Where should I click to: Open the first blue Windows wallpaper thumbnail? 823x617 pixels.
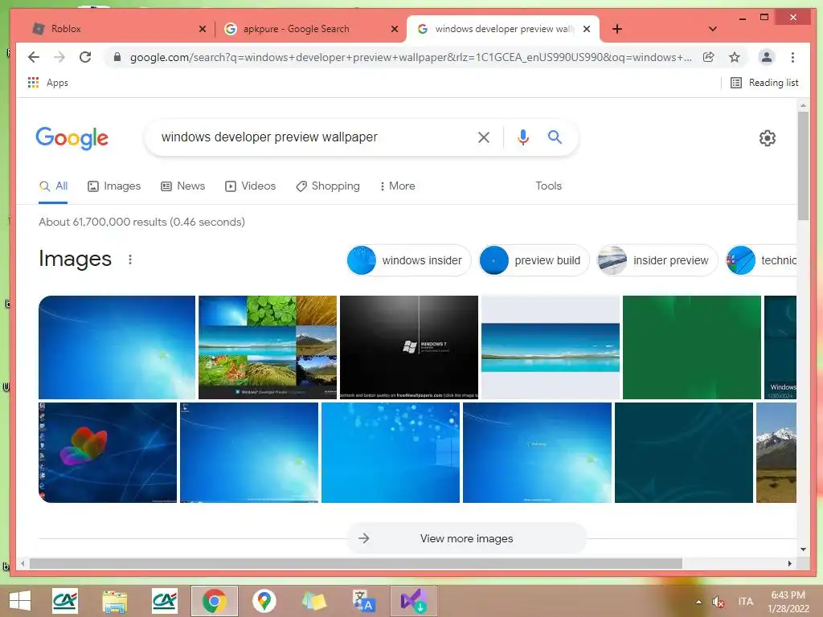[x=117, y=347]
